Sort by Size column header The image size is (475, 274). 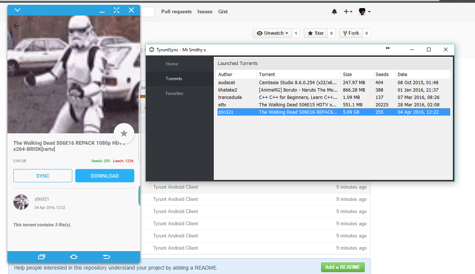[x=357, y=74]
